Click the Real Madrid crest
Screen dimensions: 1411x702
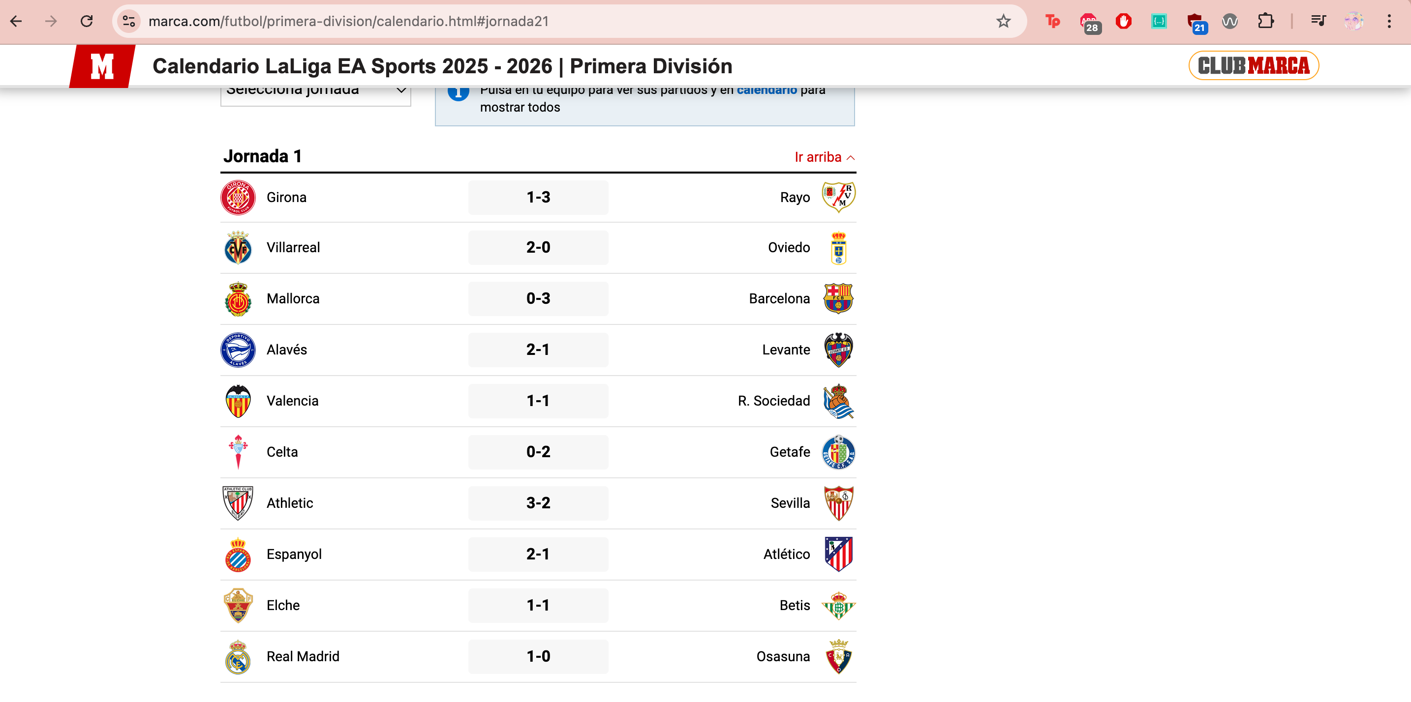pyautogui.click(x=238, y=657)
